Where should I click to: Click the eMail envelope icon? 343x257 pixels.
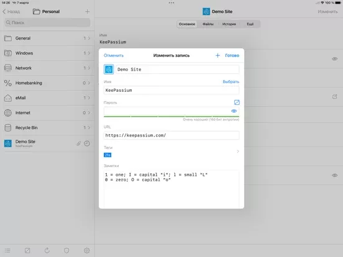click(8, 97)
